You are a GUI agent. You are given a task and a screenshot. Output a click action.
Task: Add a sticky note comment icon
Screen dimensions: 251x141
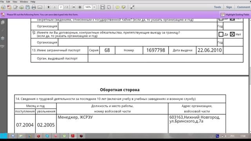pos(118,7)
